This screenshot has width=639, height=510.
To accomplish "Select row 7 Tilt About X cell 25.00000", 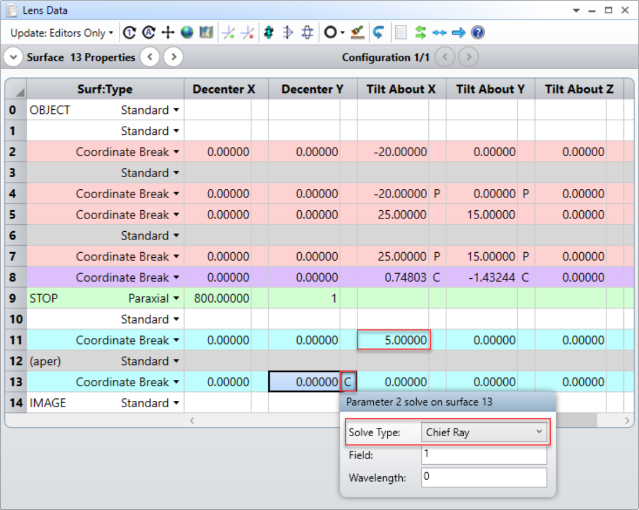I will [393, 257].
